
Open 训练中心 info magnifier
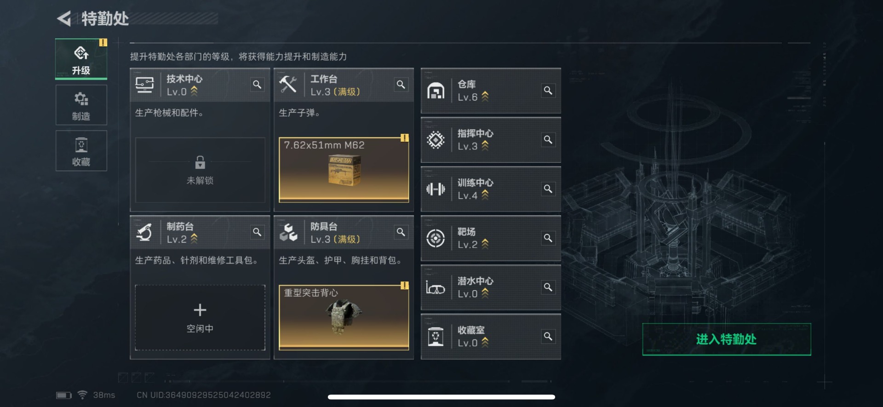click(x=548, y=189)
